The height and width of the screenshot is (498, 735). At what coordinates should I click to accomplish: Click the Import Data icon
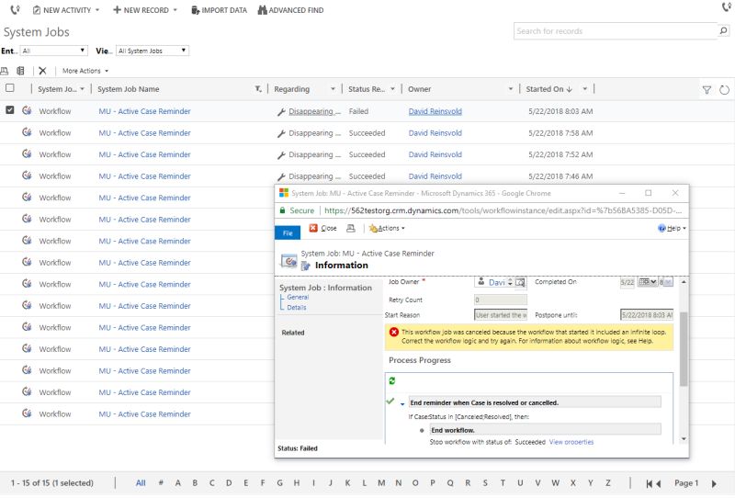[x=195, y=10]
